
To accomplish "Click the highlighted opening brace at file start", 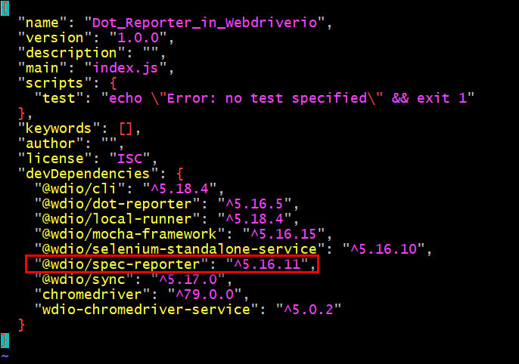I will 5,8.
